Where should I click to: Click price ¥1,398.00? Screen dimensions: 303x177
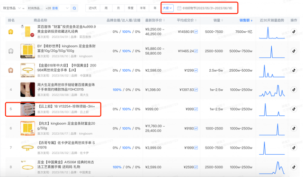point(152,90)
